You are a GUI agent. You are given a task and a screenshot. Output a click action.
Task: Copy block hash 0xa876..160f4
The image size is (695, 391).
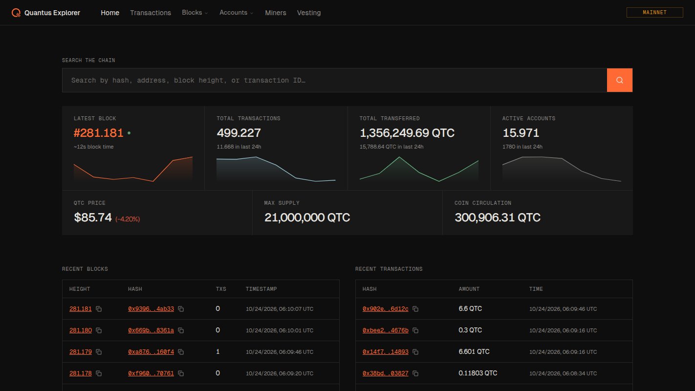(181, 352)
